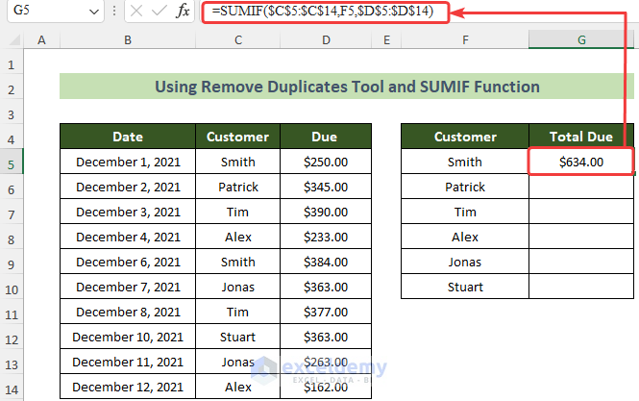639x401 pixels.
Task: Click the green title banner cell
Action: tap(347, 87)
